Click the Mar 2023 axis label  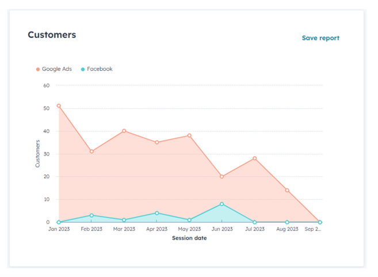[124, 229]
